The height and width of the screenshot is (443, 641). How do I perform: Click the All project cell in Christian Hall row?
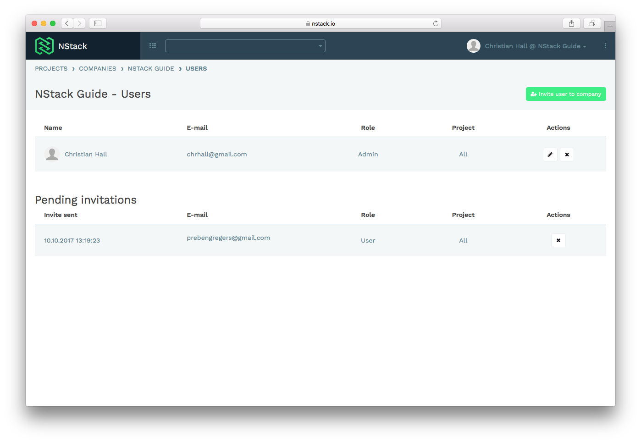click(464, 155)
